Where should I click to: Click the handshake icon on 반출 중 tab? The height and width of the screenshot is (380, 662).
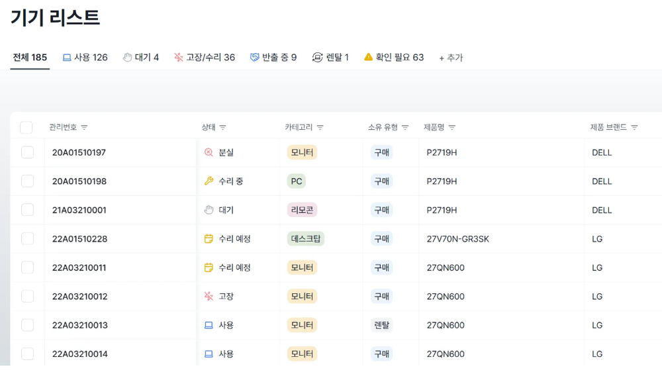254,58
